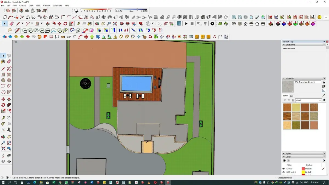The height and width of the screenshot is (185, 329).
Task: Close the Materials panel with its X
Action: coord(324,78)
